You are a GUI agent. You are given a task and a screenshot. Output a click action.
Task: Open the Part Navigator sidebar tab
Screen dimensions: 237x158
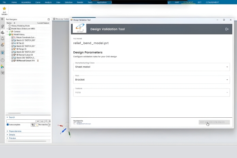[x=2, y=32]
